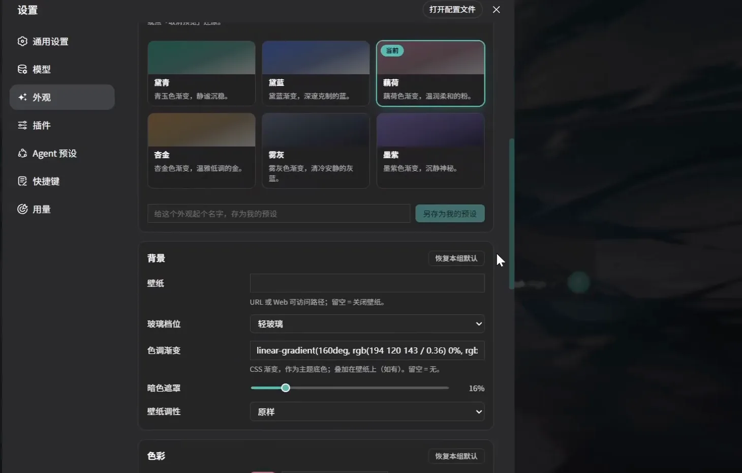
Task: Click the 暗色遮罩 slider handle
Action: [x=286, y=388]
